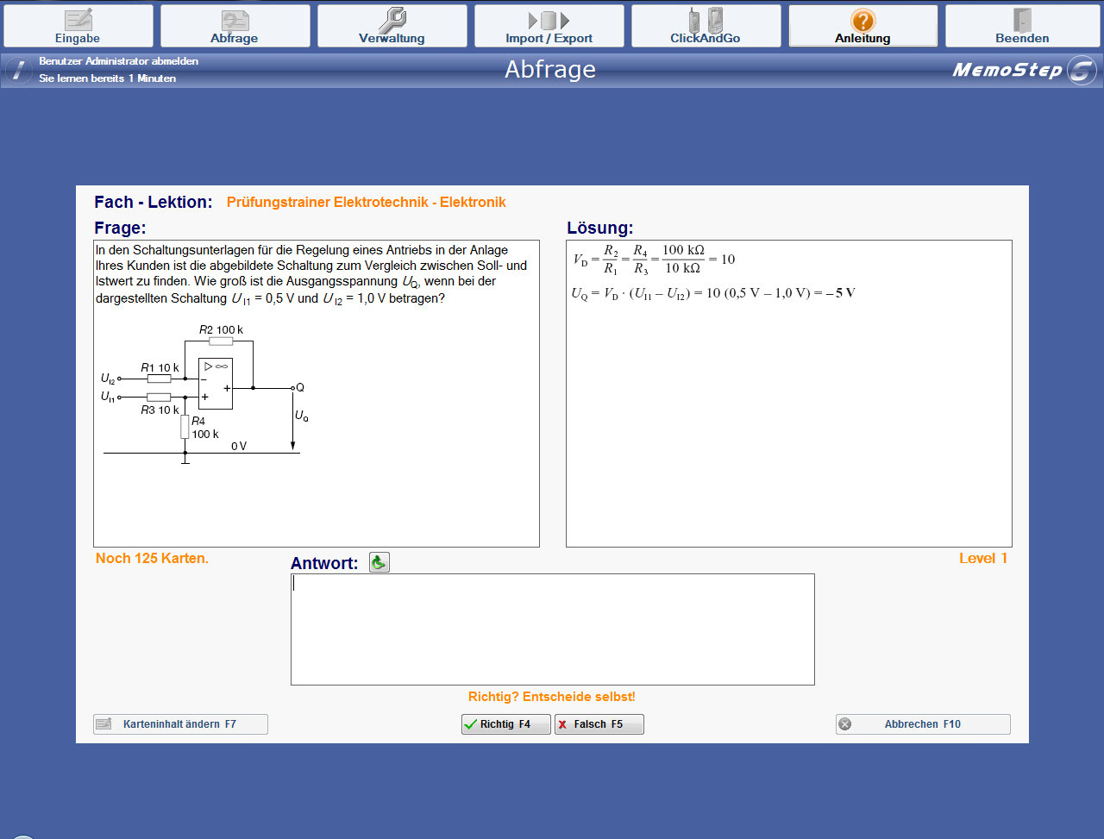Open the Eingabe section
Viewport: 1104px width, 839px height.
tap(78, 26)
